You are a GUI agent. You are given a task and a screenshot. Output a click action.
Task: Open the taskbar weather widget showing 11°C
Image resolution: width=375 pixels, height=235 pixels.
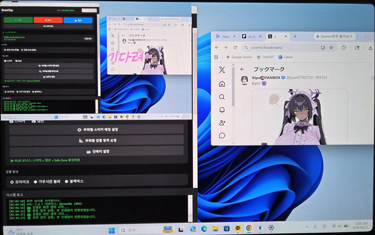click(x=21, y=232)
